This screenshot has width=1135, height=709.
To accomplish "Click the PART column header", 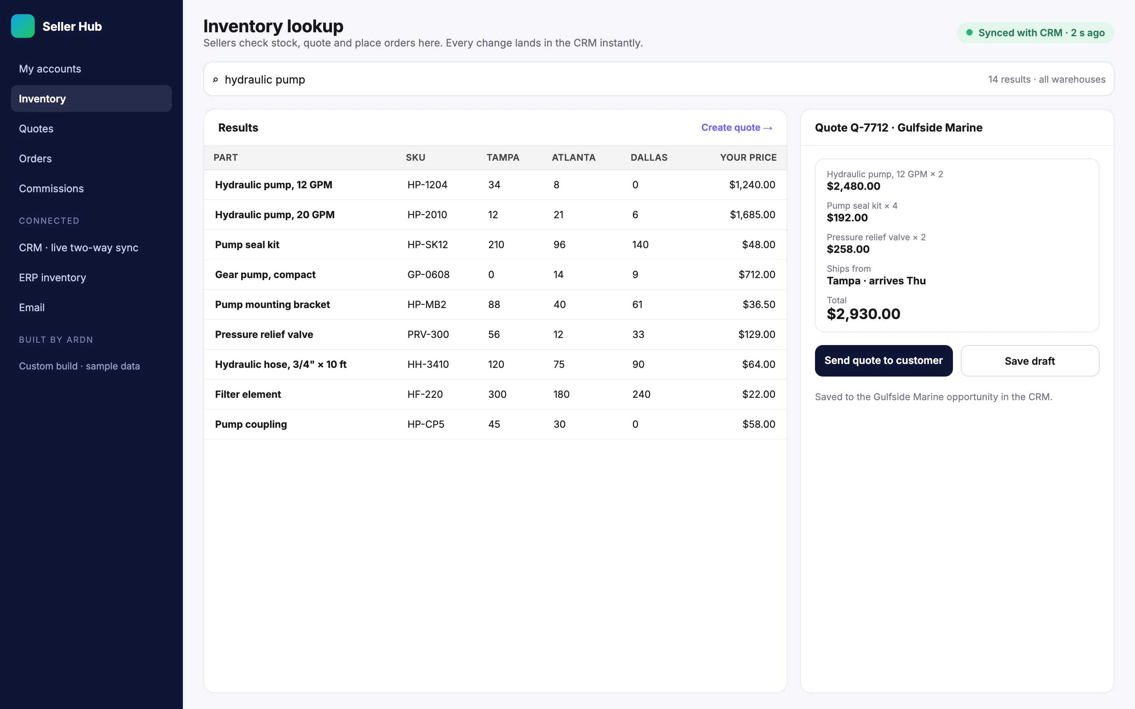I will (225, 158).
